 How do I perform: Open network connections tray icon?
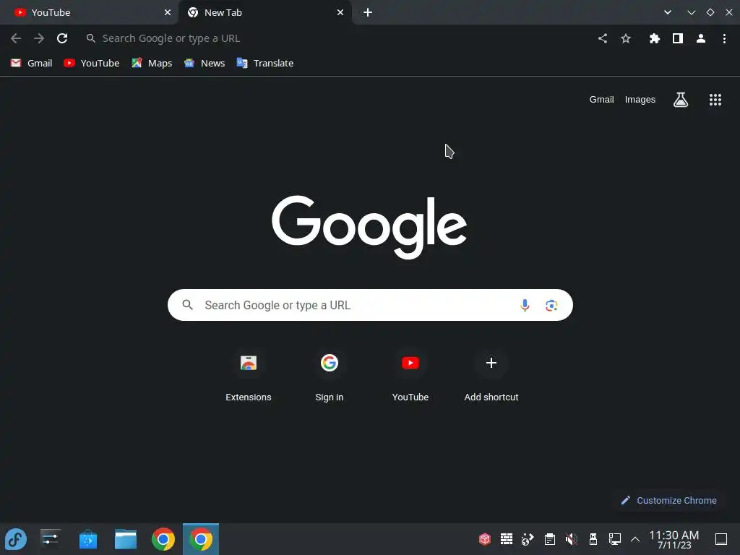(615, 539)
